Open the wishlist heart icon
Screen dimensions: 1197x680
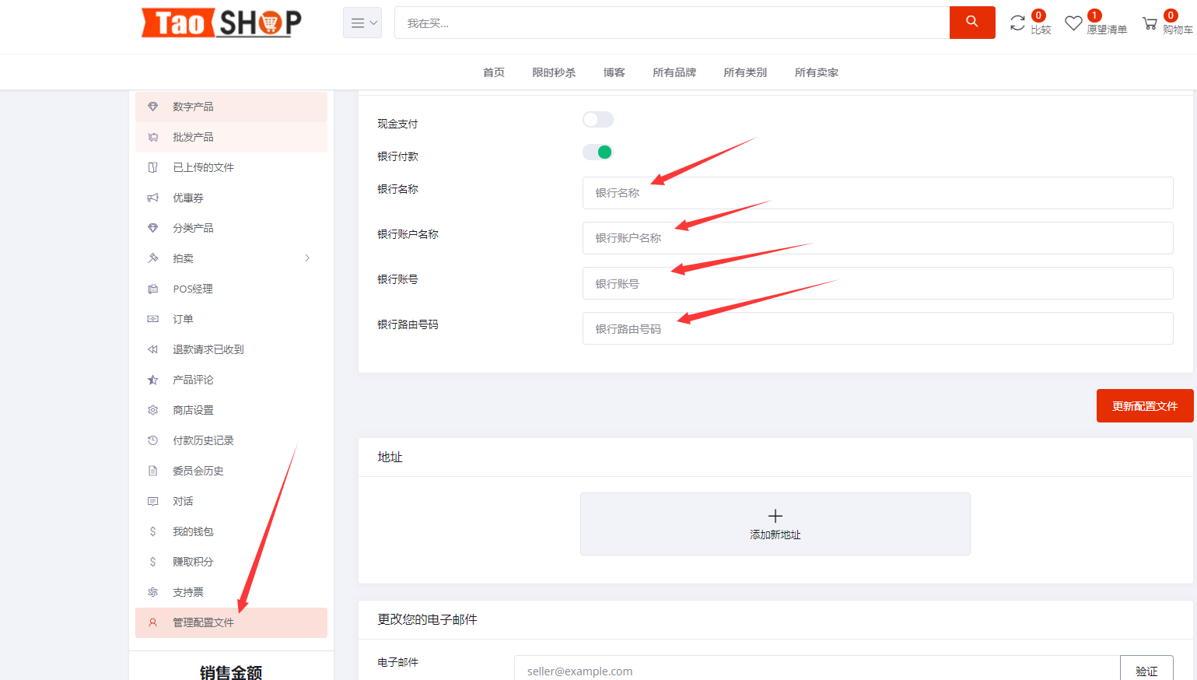pos(1073,23)
